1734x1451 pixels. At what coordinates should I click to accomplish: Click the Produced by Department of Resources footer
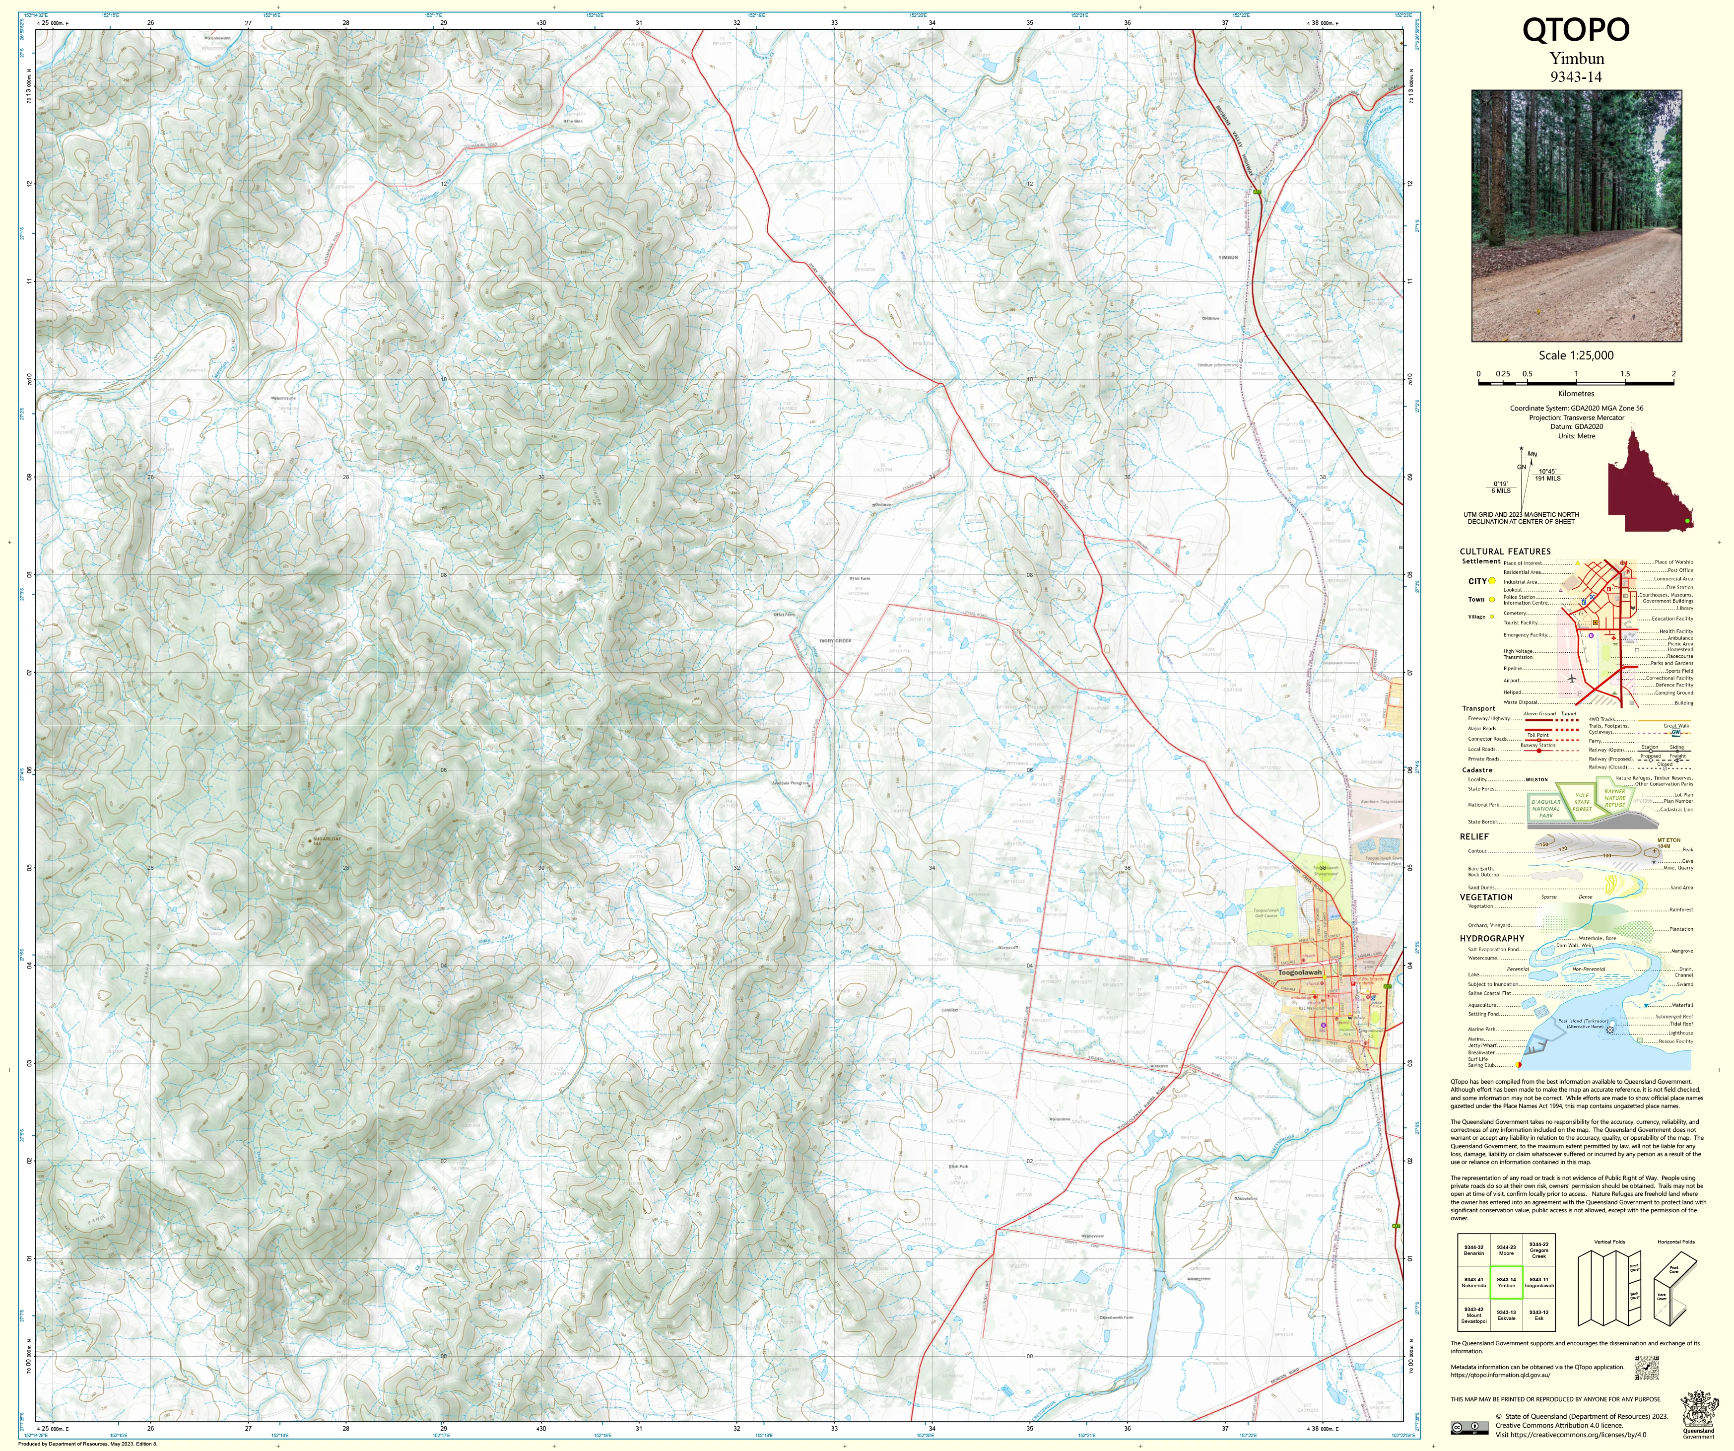pyautogui.click(x=87, y=1445)
